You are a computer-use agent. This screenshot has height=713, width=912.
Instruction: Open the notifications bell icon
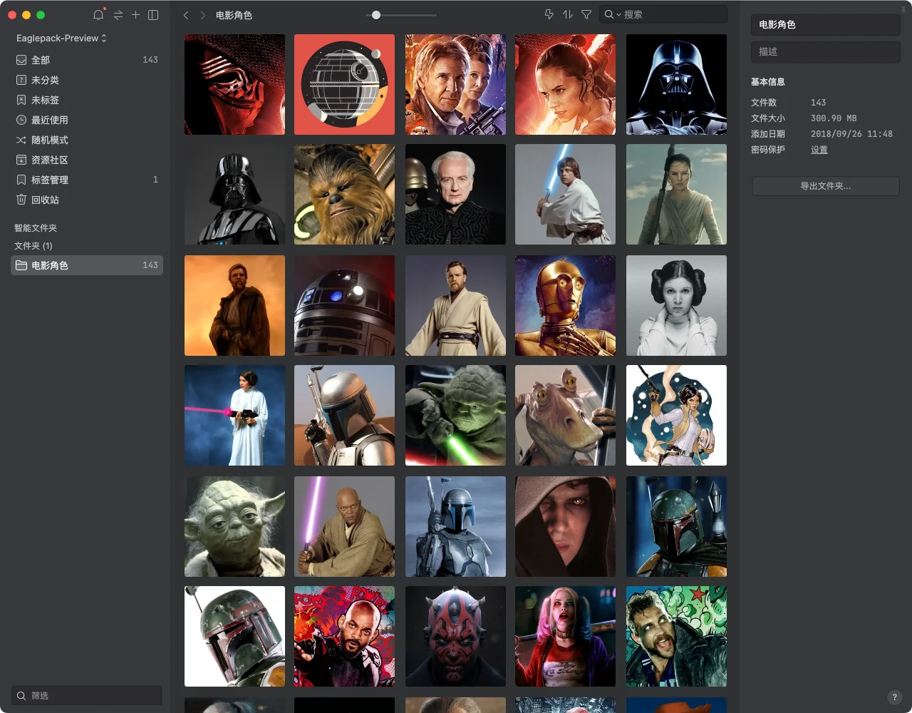pos(98,15)
